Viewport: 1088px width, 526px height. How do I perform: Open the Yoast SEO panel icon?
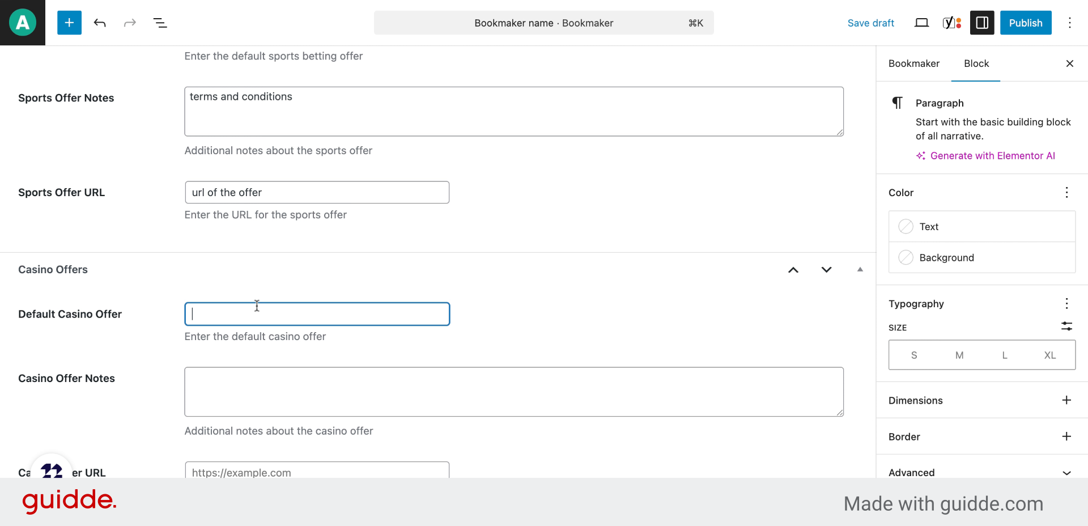pos(951,23)
